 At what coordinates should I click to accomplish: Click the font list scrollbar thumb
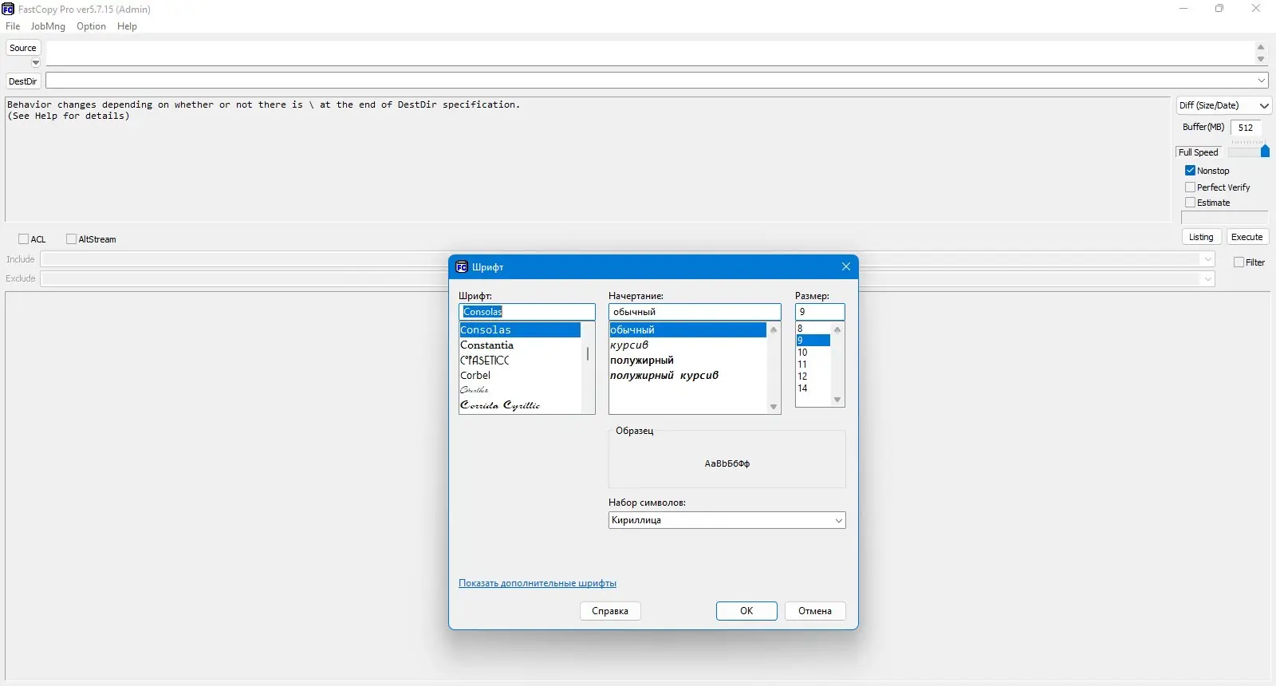pos(588,353)
